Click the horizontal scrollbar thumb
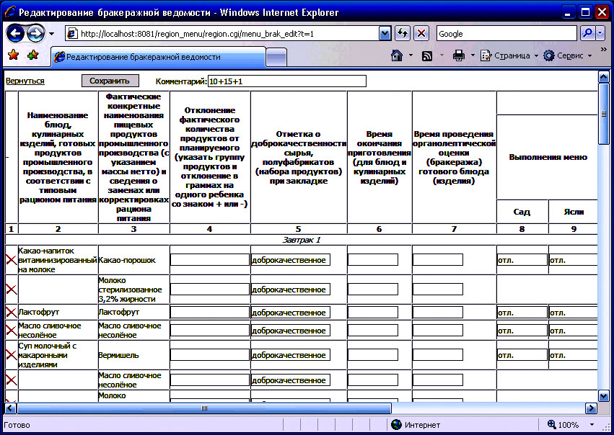Image resolution: width=614 pixels, height=435 pixels. [x=204, y=408]
